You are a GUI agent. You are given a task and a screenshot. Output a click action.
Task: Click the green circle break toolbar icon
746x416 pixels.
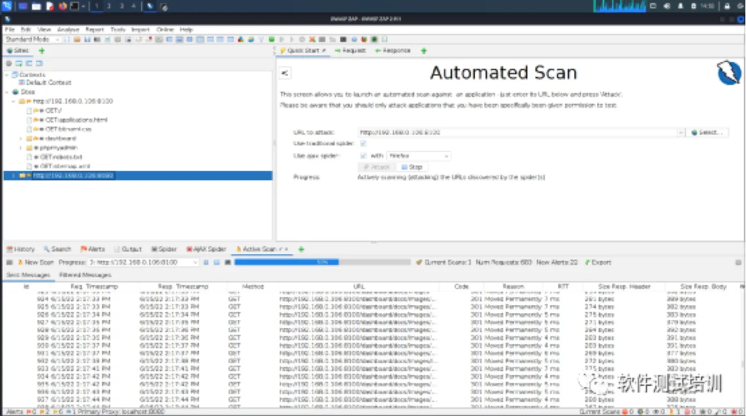pyautogui.click(x=272, y=39)
